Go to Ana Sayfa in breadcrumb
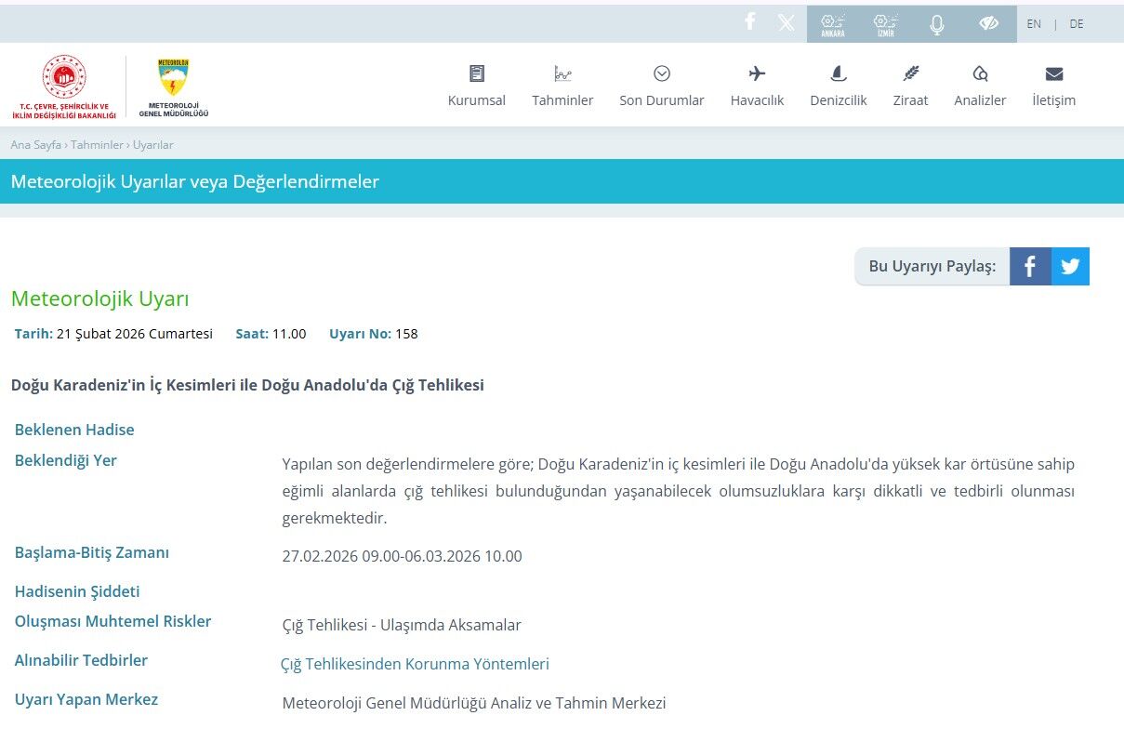 [x=35, y=145]
